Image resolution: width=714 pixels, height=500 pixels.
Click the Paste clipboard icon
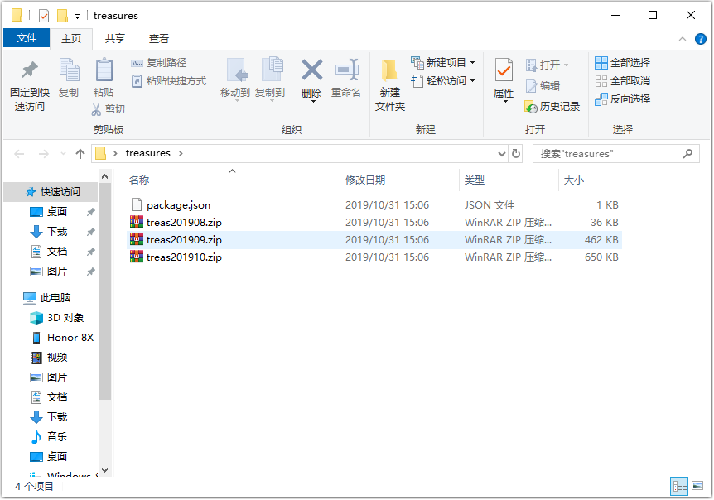(x=104, y=70)
